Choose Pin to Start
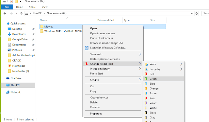Viewport: 209px width, 122px height. [113, 74]
